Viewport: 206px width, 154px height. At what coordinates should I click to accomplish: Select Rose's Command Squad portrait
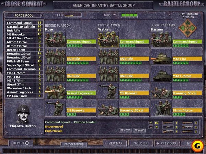(x=55, y=39)
